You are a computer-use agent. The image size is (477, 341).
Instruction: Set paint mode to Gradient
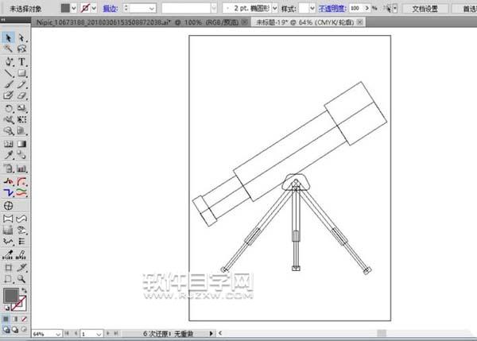[x=15, y=319]
